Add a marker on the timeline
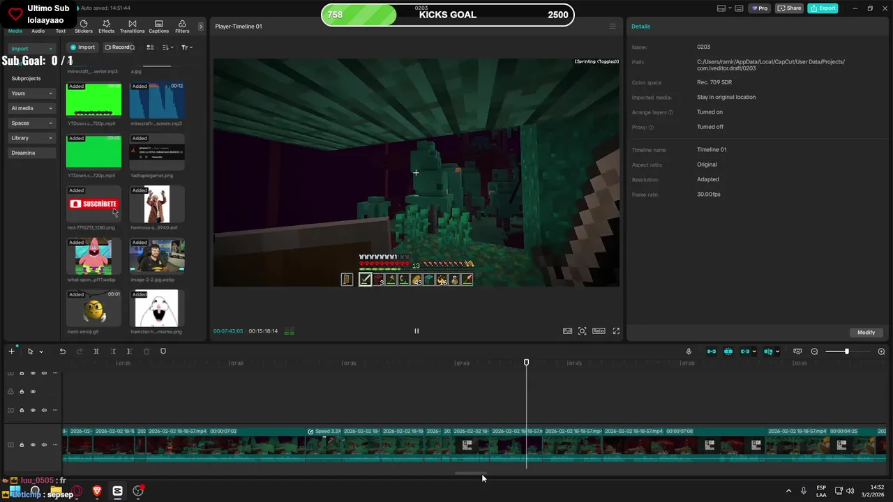893x502 pixels. point(163,351)
